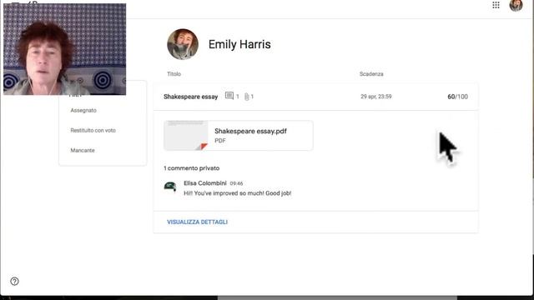
Task: Open the account avatar in top-right corner
Action: [x=516, y=5]
